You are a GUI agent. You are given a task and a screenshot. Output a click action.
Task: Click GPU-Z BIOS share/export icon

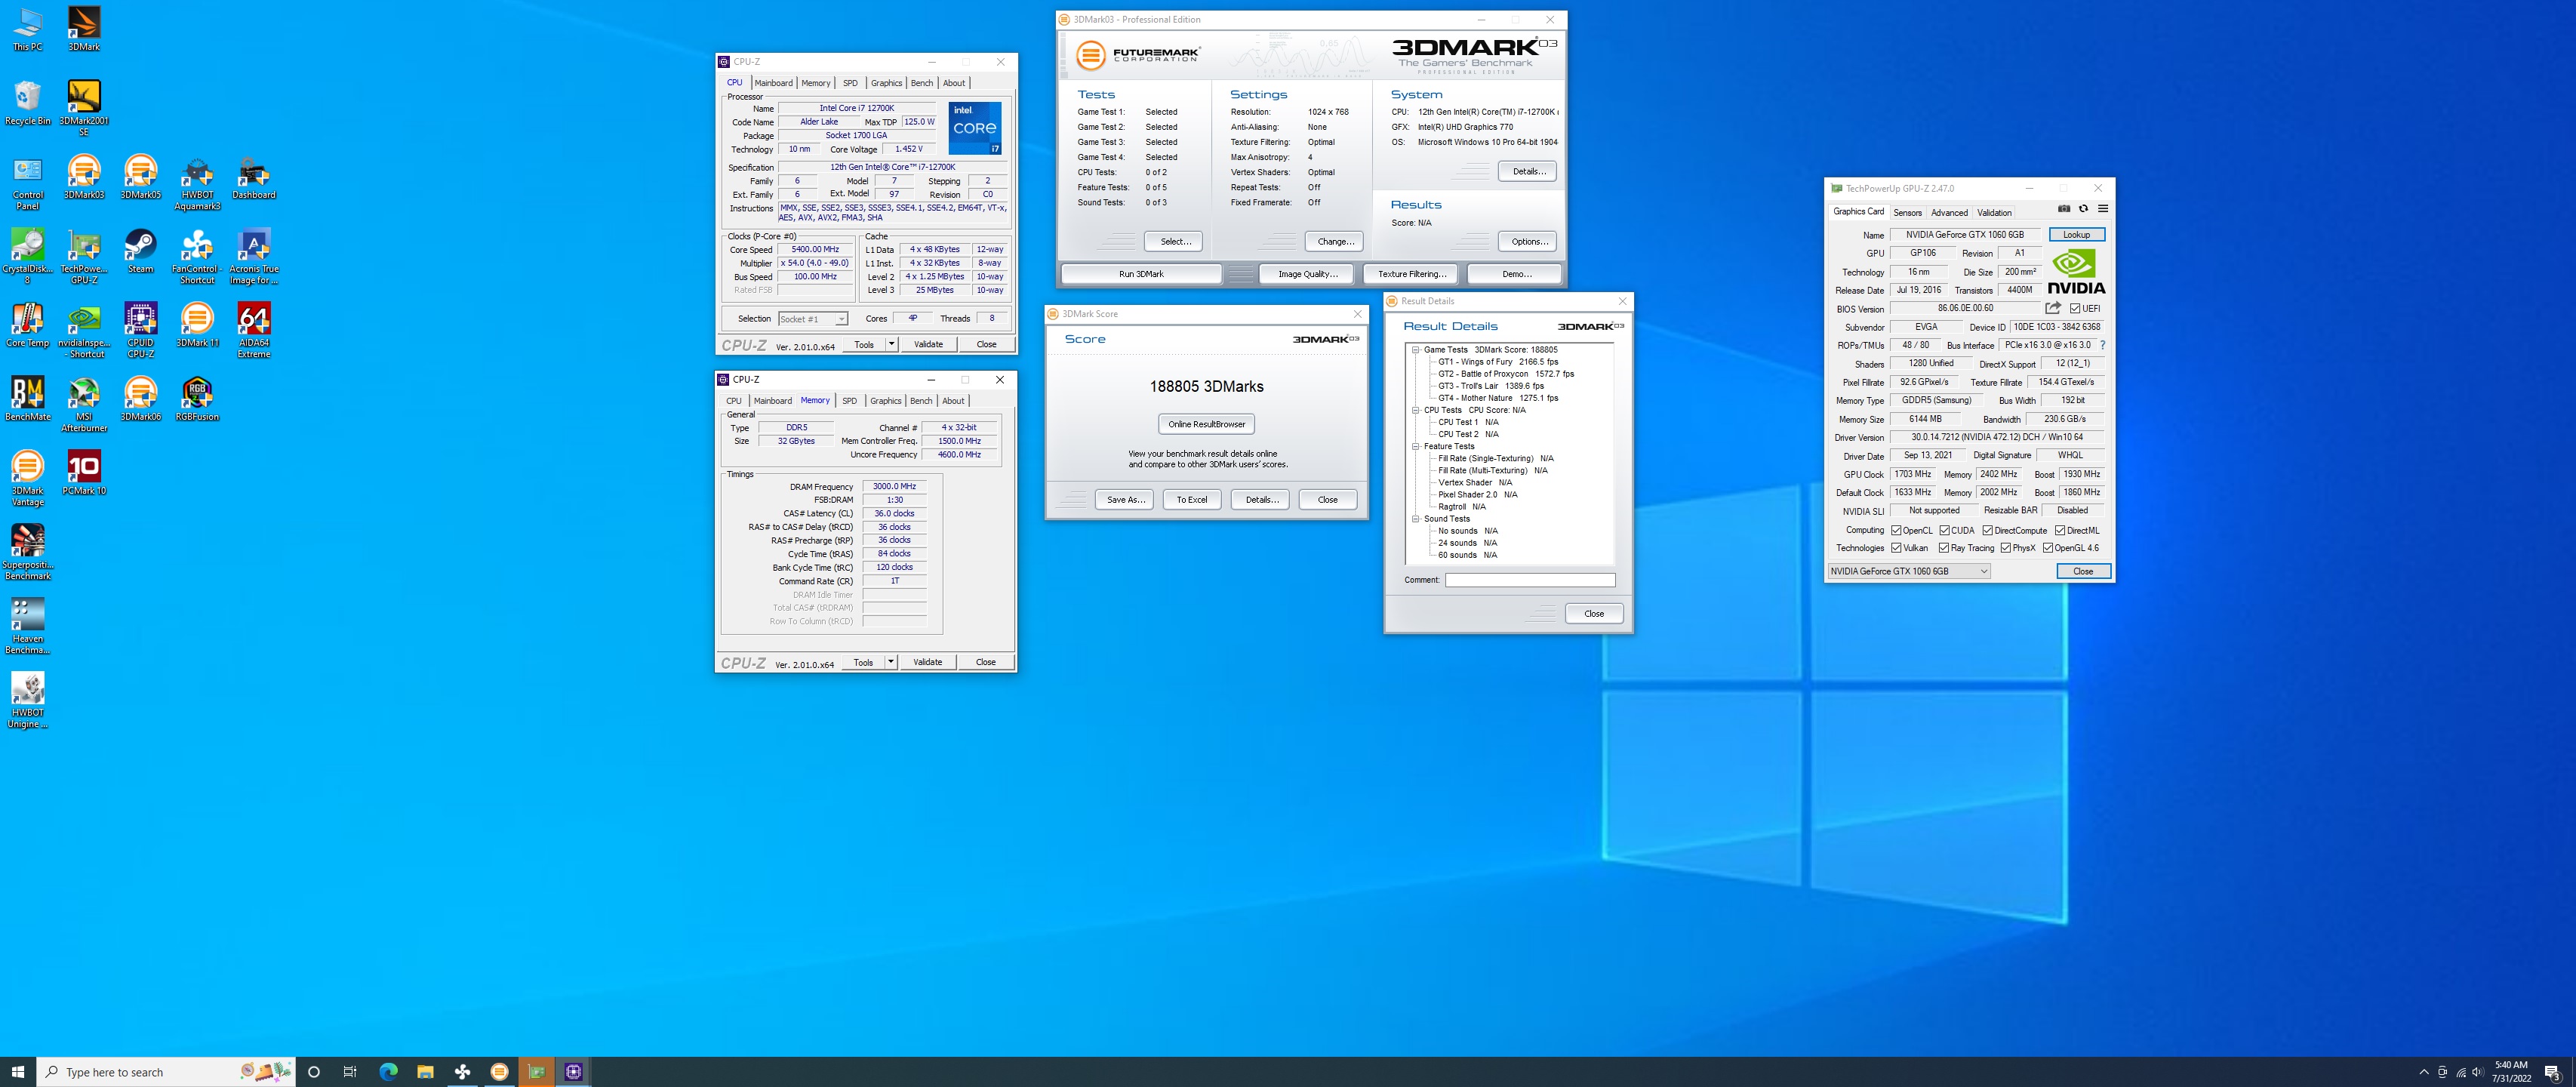[x=2053, y=308]
